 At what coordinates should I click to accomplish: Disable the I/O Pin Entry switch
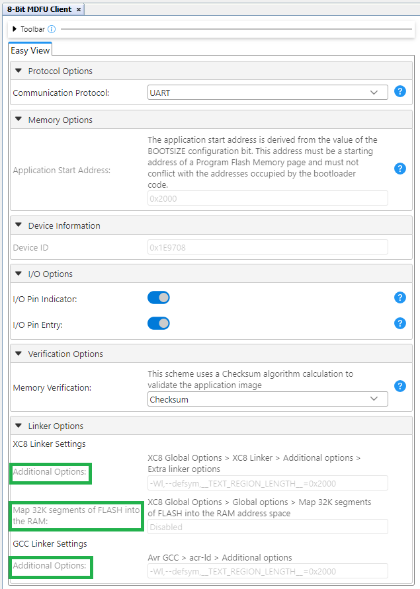pyautogui.click(x=159, y=323)
